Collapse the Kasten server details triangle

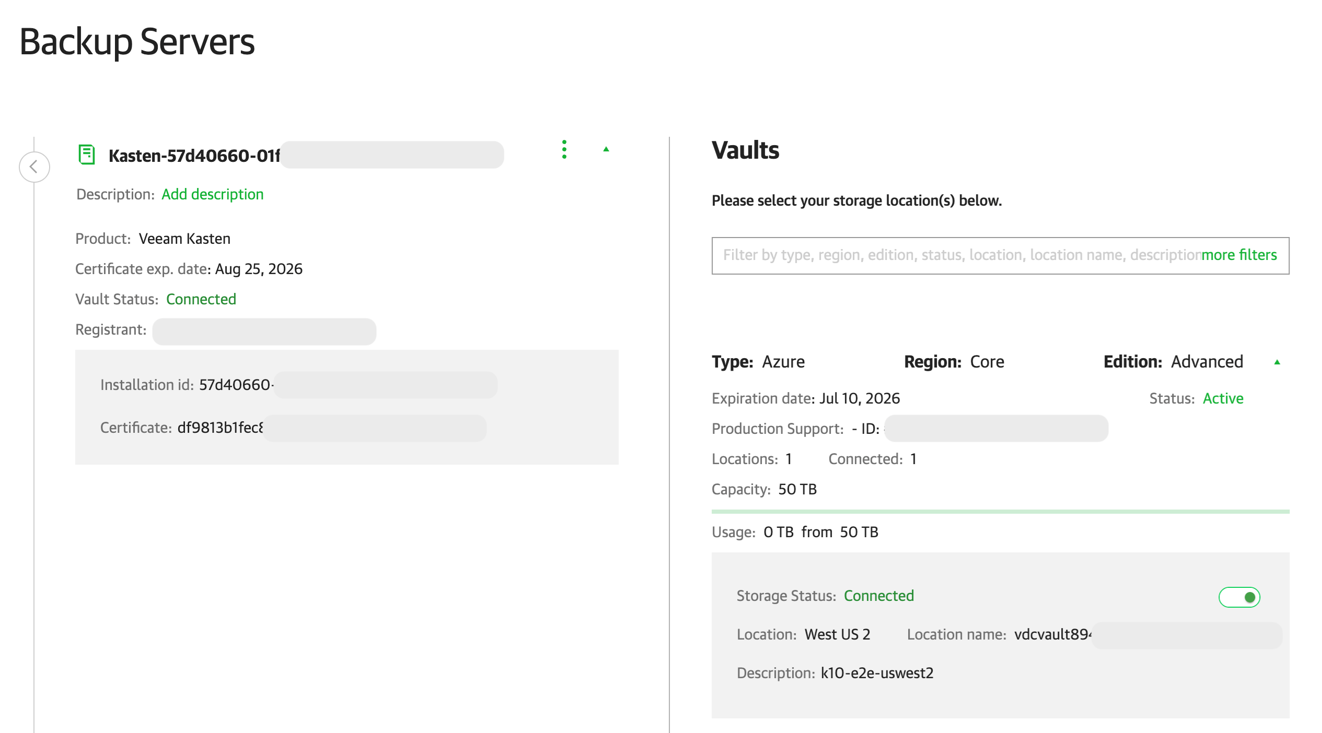tap(606, 149)
